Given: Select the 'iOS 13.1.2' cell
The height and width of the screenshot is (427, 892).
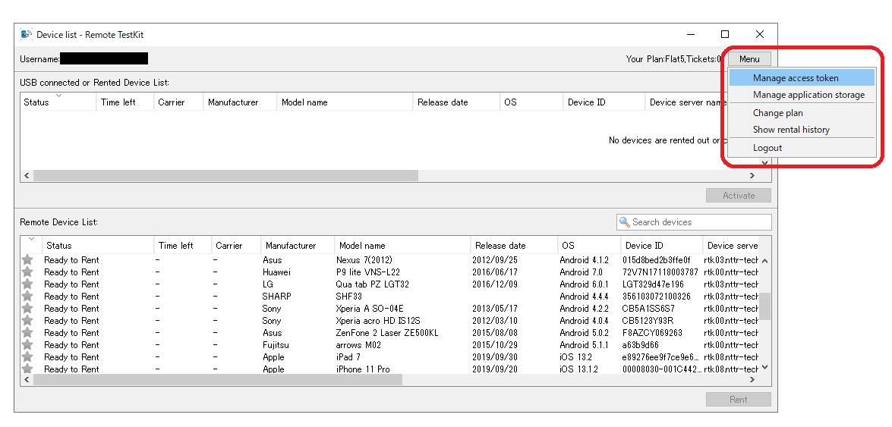Looking at the screenshot, I should [x=579, y=369].
